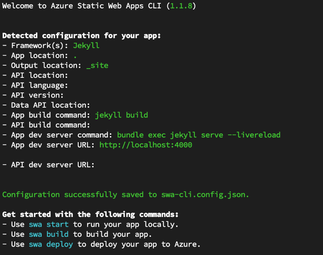Click 'to deploy your app to Azure.' text
The image size is (323, 255).
click(x=139, y=245)
